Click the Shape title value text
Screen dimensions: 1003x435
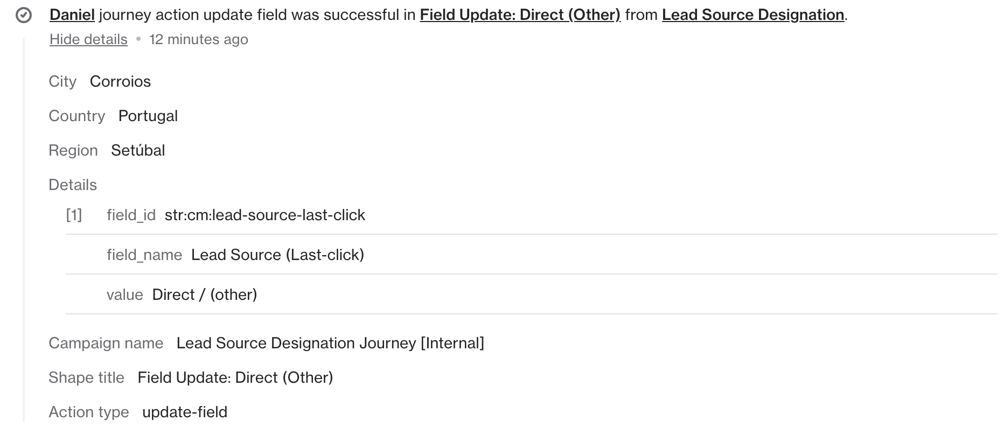coord(235,377)
